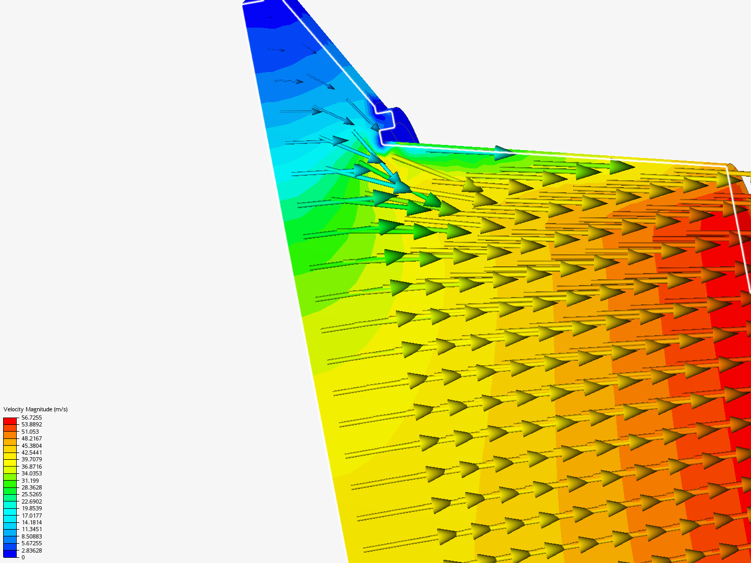The image size is (751, 563).
Task: Pick the red swatch between 56.7255 and 53.8892
Action: (10, 421)
